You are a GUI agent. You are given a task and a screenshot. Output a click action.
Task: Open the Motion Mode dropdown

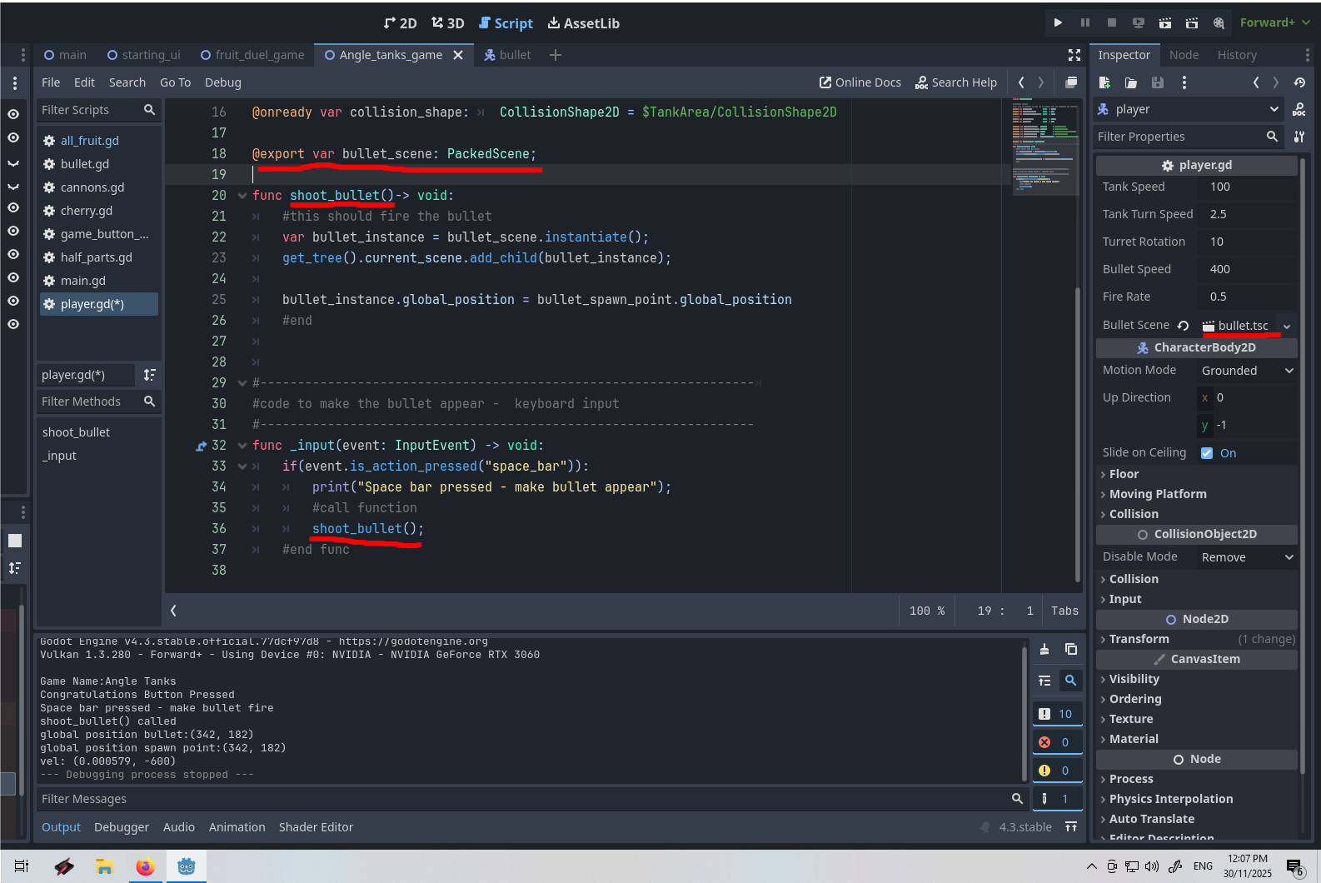[1247, 371]
